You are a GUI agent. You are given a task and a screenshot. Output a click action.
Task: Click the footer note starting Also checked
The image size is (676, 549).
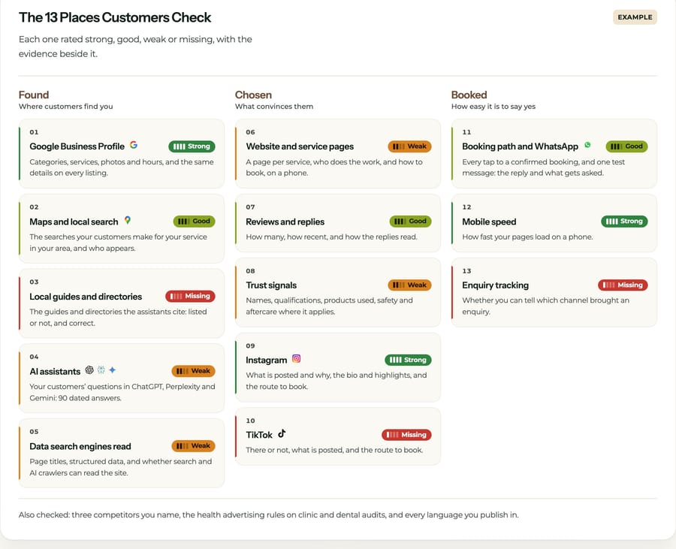point(269,515)
